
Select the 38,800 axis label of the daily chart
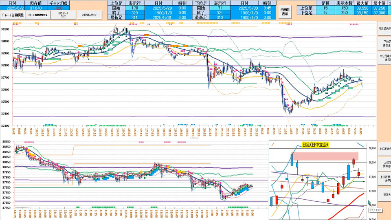pos(372,148)
